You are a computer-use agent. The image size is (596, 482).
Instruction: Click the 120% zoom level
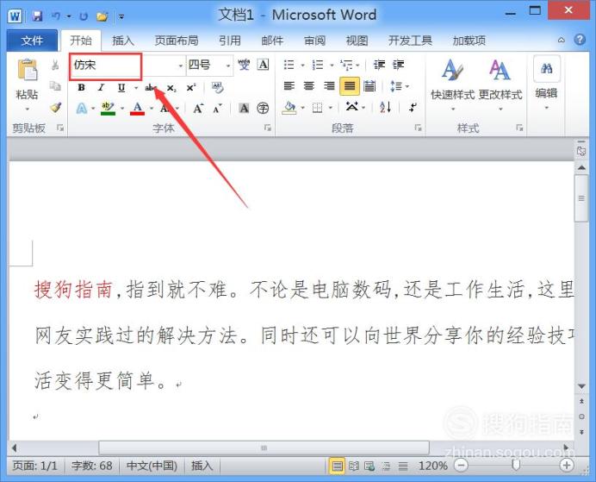(x=433, y=466)
